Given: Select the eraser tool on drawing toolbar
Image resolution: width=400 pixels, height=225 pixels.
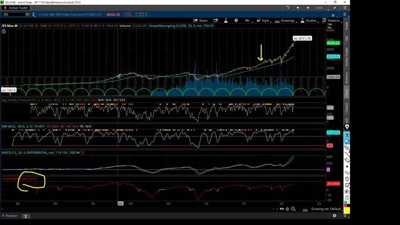Looking at the screenshot, I should point(347,160).
